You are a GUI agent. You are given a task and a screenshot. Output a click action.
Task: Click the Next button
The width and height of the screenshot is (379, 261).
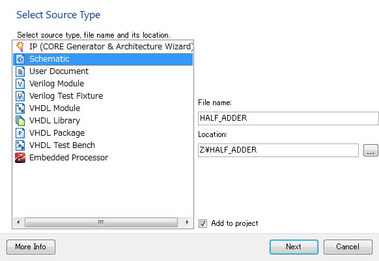point(294,247)
